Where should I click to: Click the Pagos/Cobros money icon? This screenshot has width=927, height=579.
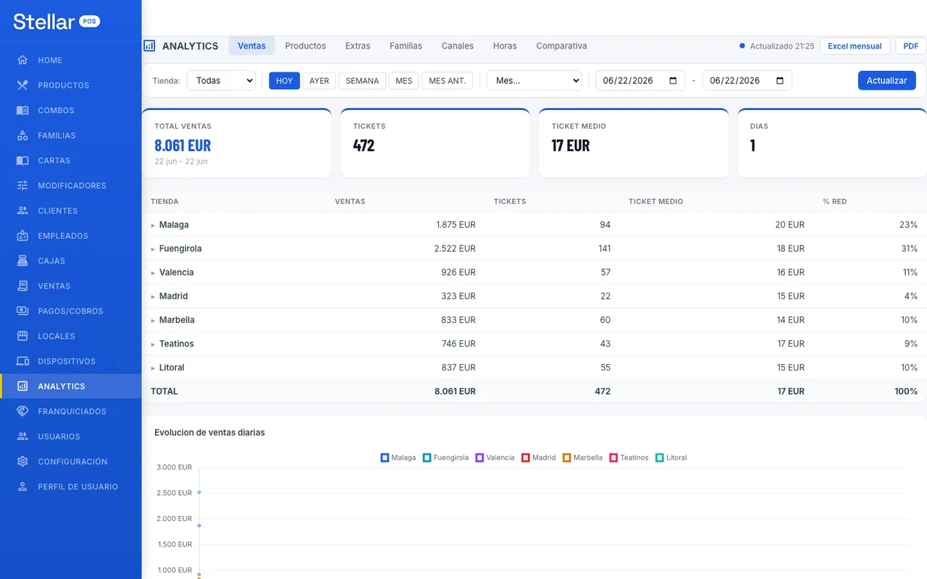22,311
